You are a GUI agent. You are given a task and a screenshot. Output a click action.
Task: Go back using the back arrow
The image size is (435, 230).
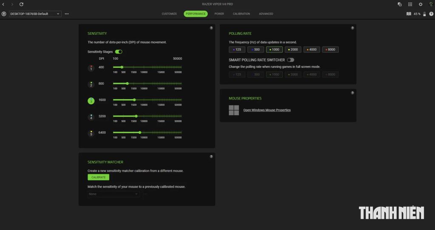point(3,4)
